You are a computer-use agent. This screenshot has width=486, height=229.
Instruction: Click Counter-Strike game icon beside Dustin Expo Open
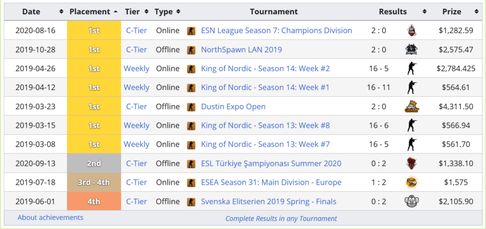tap(191, 106)
